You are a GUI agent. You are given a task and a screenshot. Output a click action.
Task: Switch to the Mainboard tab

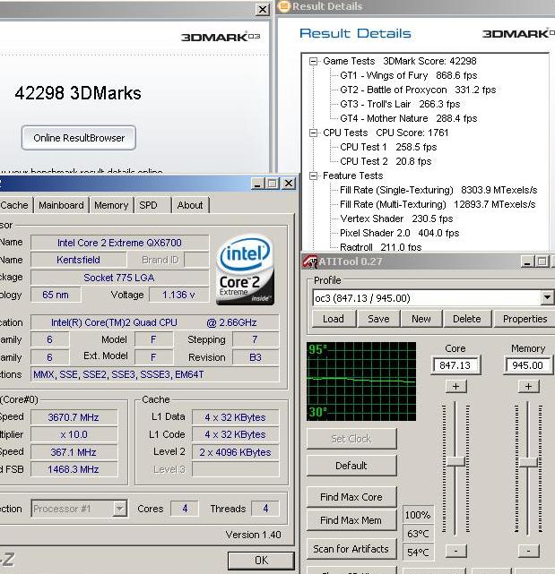tap(61, 205)
